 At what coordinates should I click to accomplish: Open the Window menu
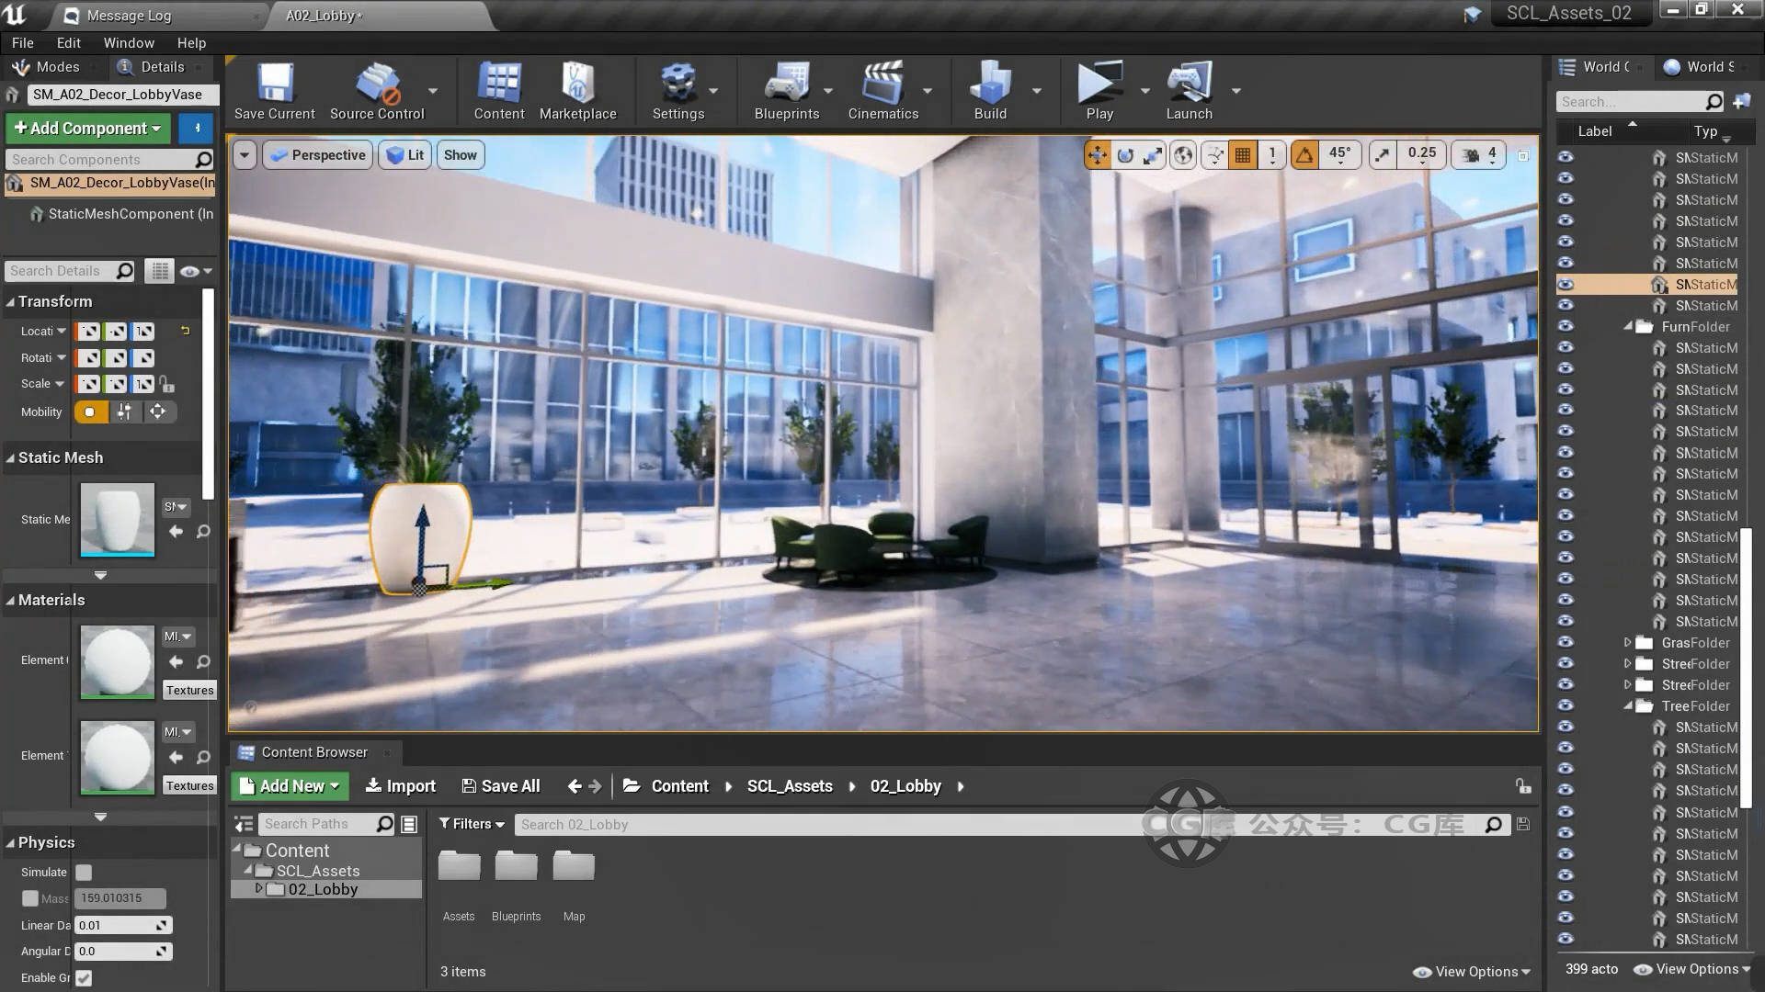pyautogui.click(x=129, y=43)
